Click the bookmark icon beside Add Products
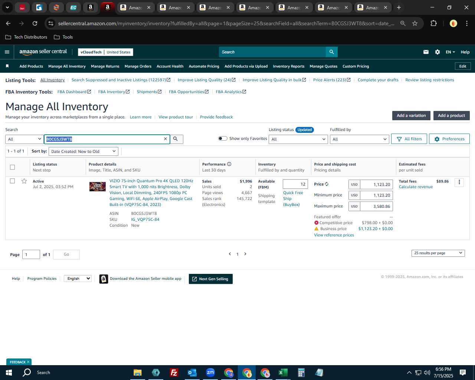This screenshot has height=380, width=475. coord(7,66)
